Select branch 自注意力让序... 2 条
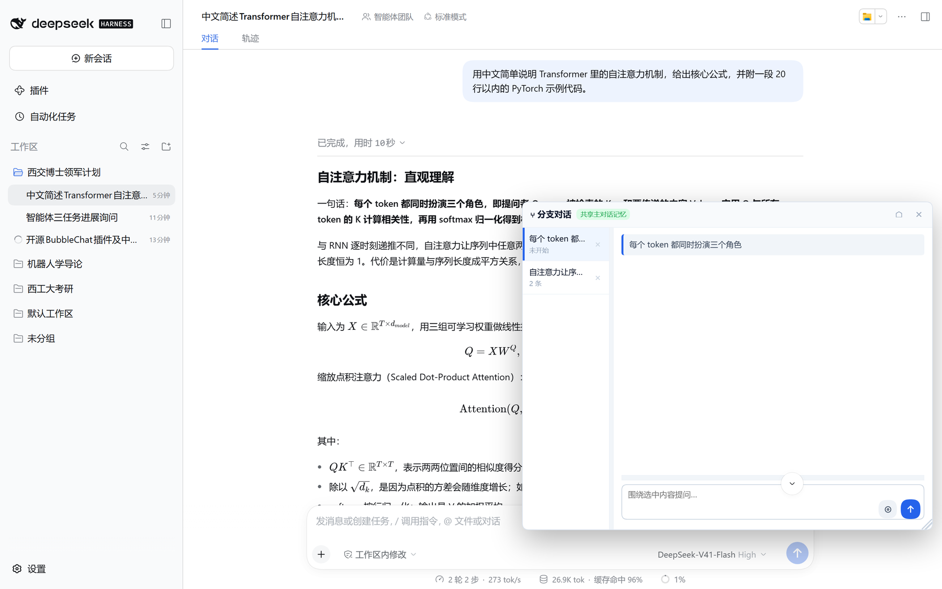 pyautogui.click(x=566, y=277)
